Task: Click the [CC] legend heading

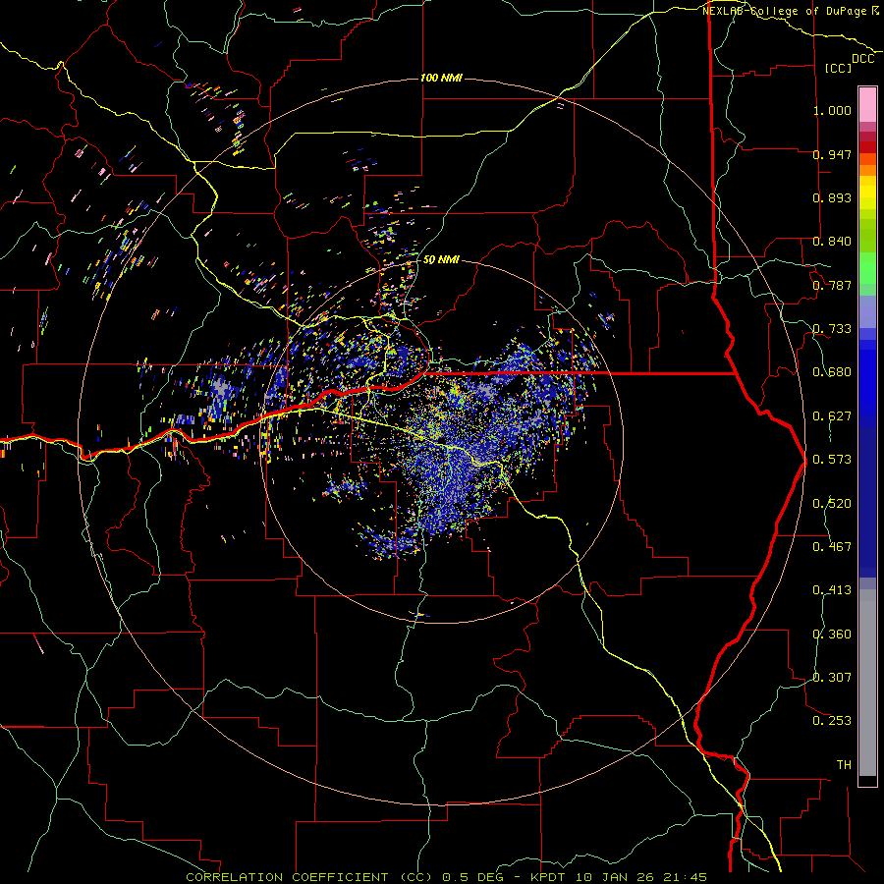Action: pyautogui.click(x=839, y=68)
